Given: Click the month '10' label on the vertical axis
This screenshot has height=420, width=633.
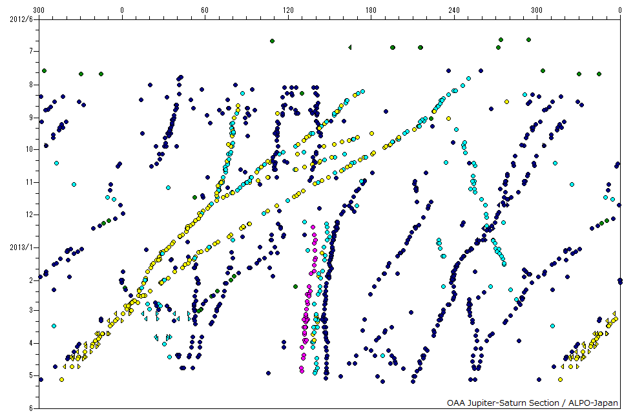Looking at the screenshot, I should click(x=30, y=149).
